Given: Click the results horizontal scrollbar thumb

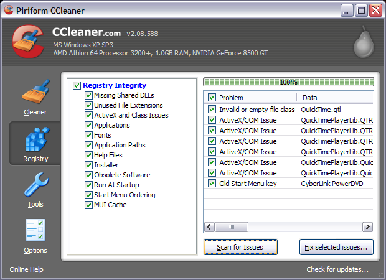Looking at the screenshot, I should (232, 227).
